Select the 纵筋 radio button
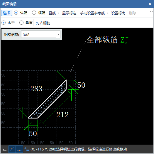 16,13
